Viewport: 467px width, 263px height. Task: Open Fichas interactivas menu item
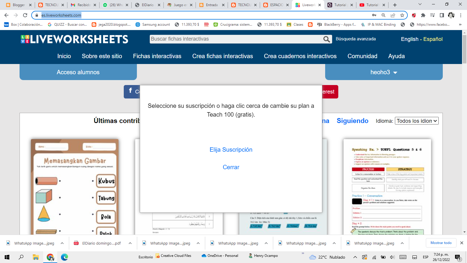coord(157,56)
